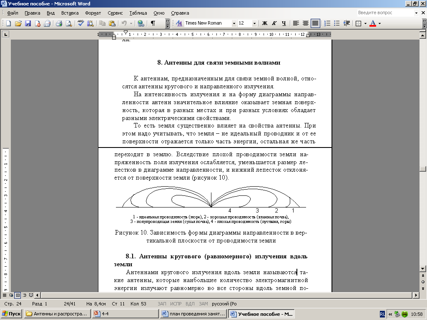The image size is (427, 320).
Task: Switch to Reading Layout view icon
Action: (31, 295)
